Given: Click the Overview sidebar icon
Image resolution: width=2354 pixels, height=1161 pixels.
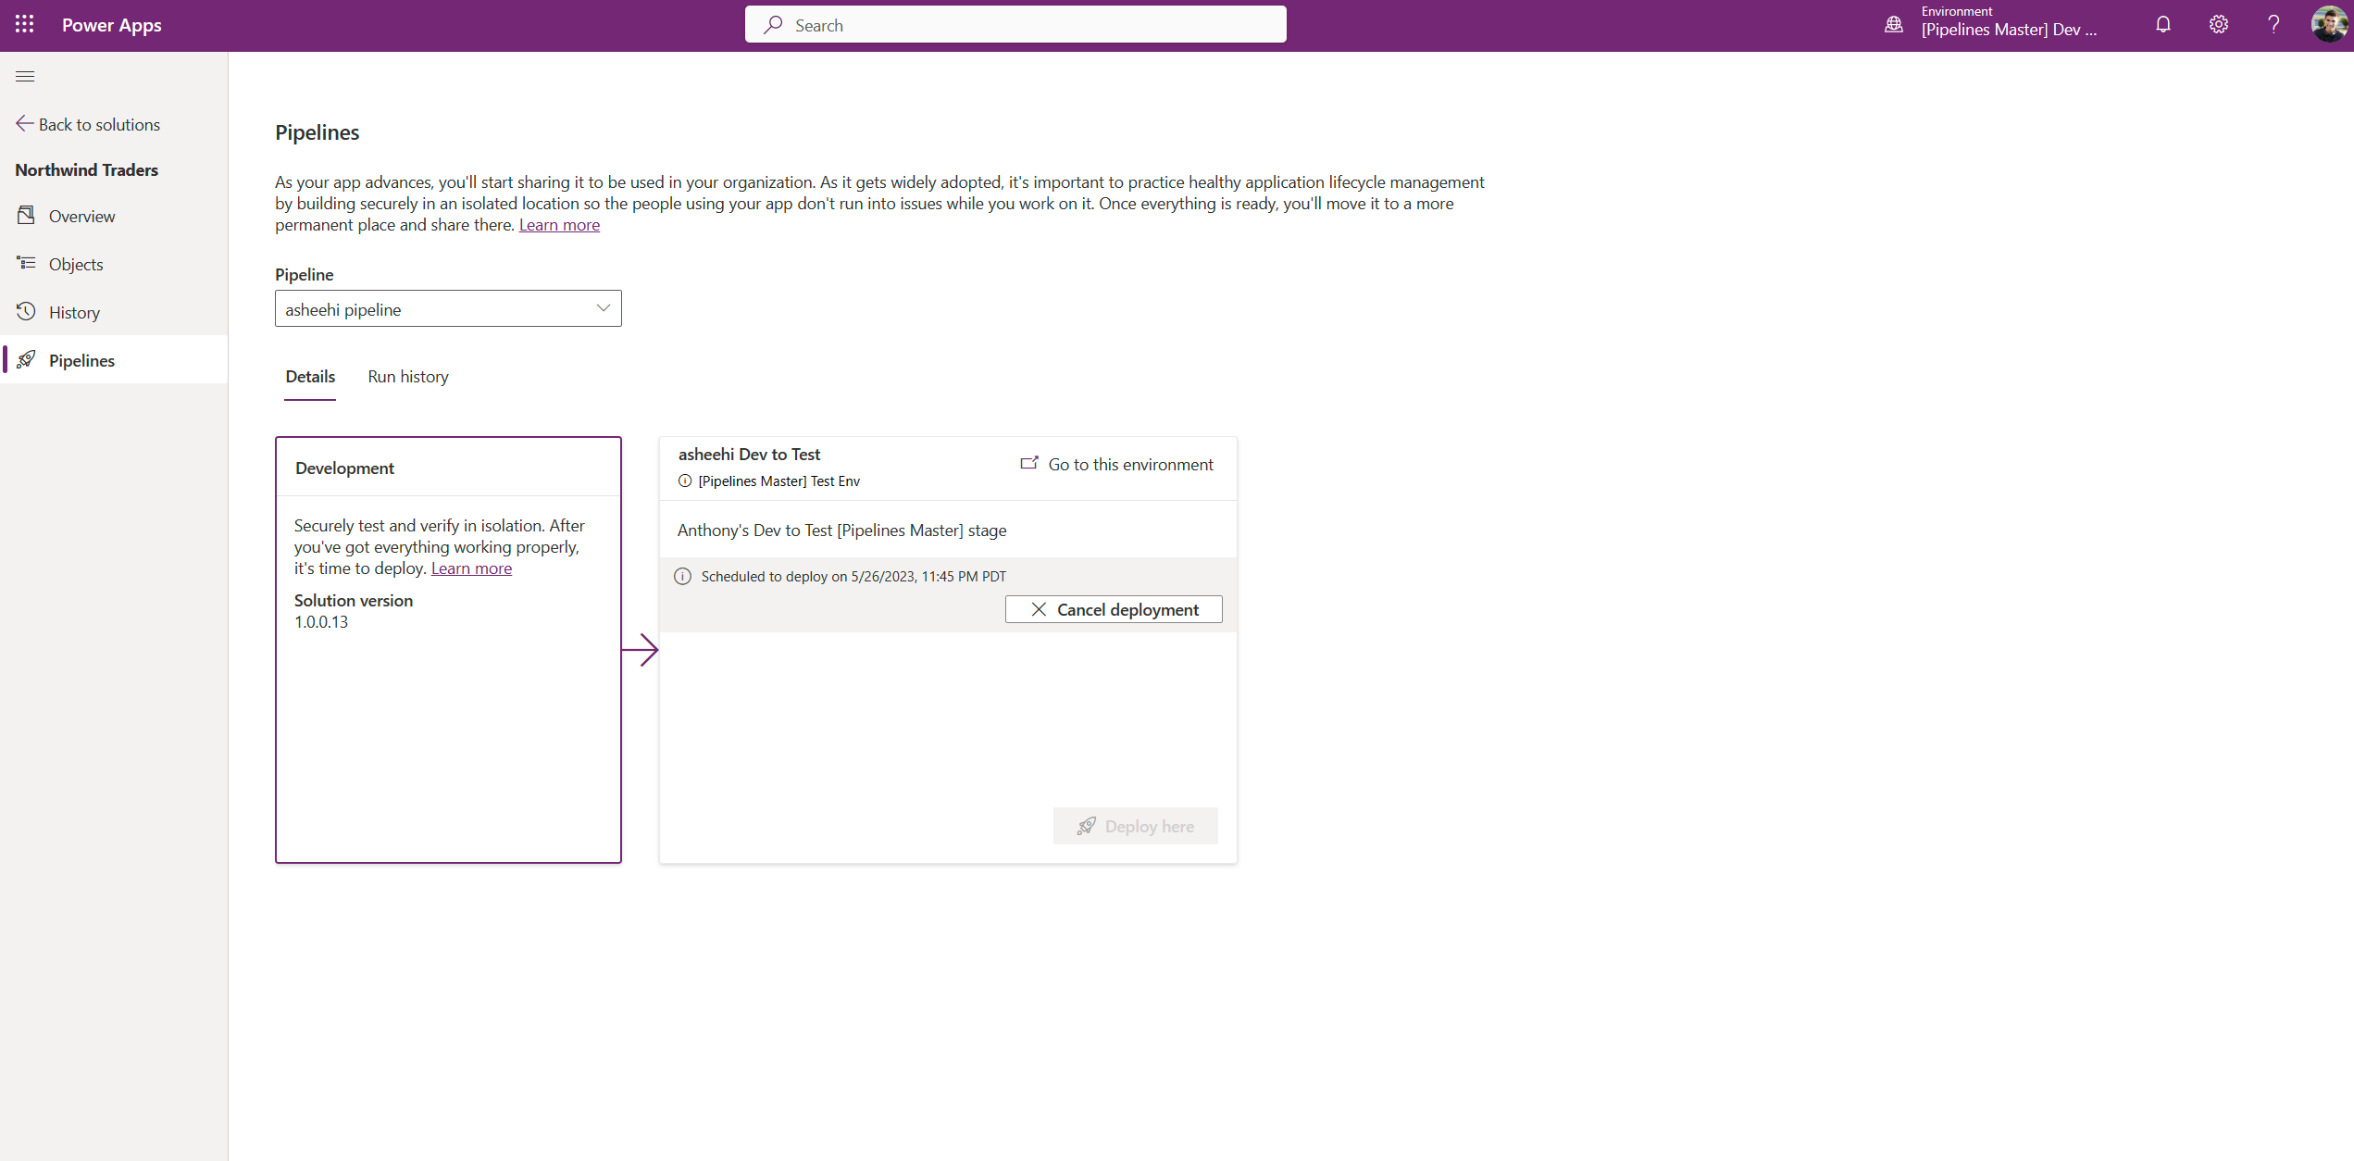Looking at the screenshot, I should pos(26,215).
